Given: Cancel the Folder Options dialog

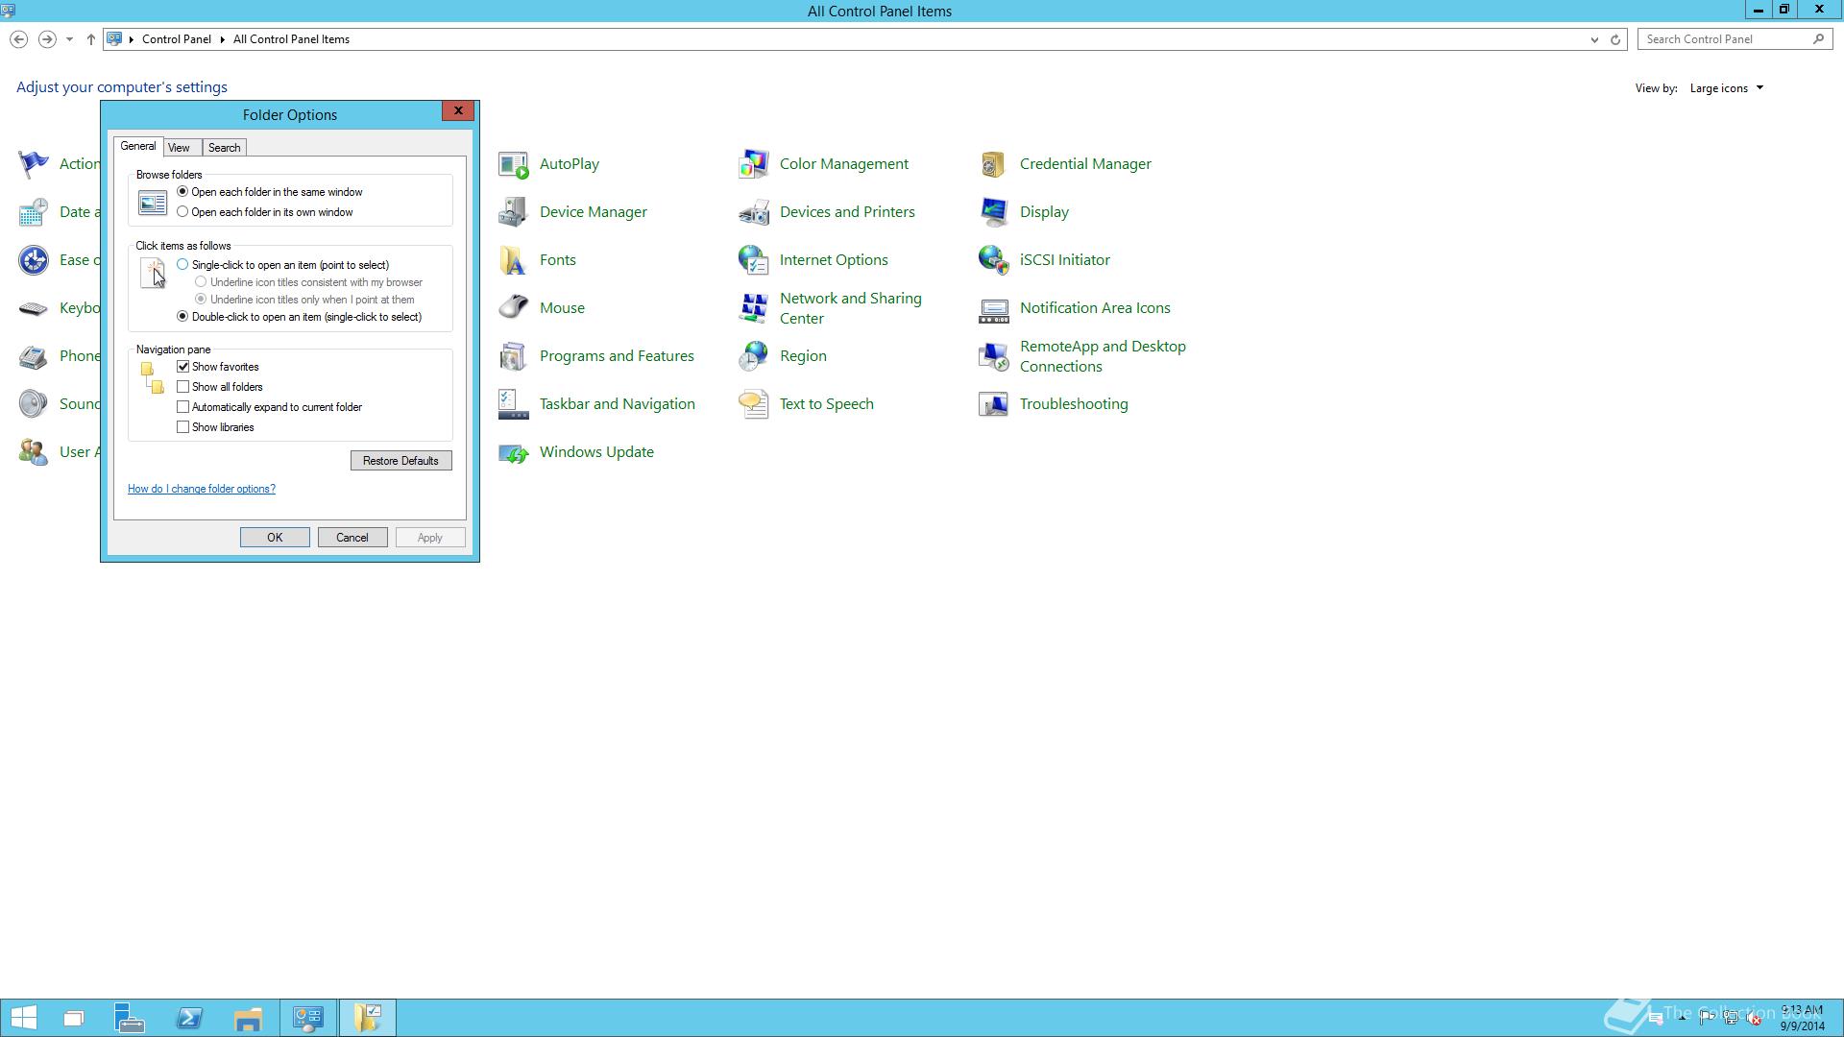Looking at the screenshot, I should (x=352, y=538).
